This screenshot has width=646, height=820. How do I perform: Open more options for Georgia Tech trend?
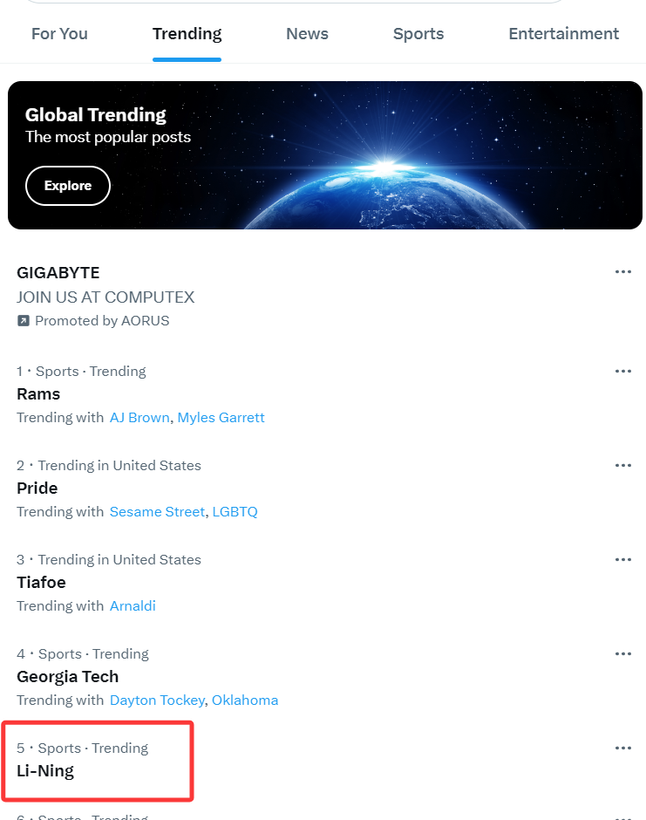(623, 653)
